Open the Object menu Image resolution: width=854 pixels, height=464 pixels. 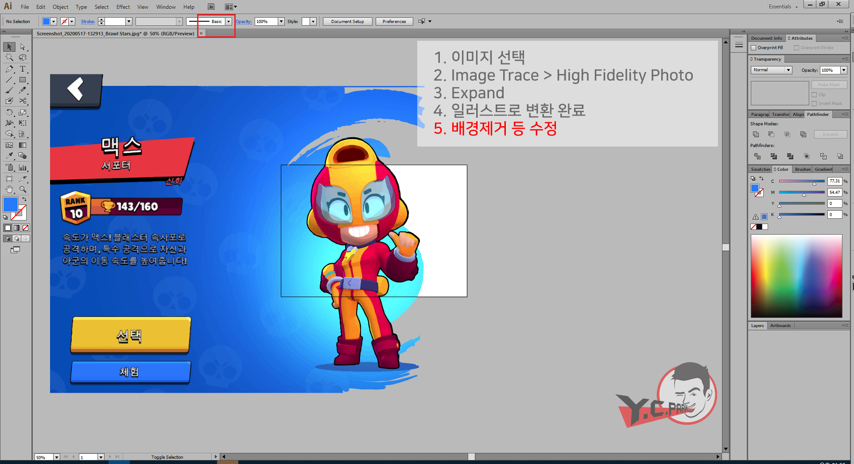[60, 7]
